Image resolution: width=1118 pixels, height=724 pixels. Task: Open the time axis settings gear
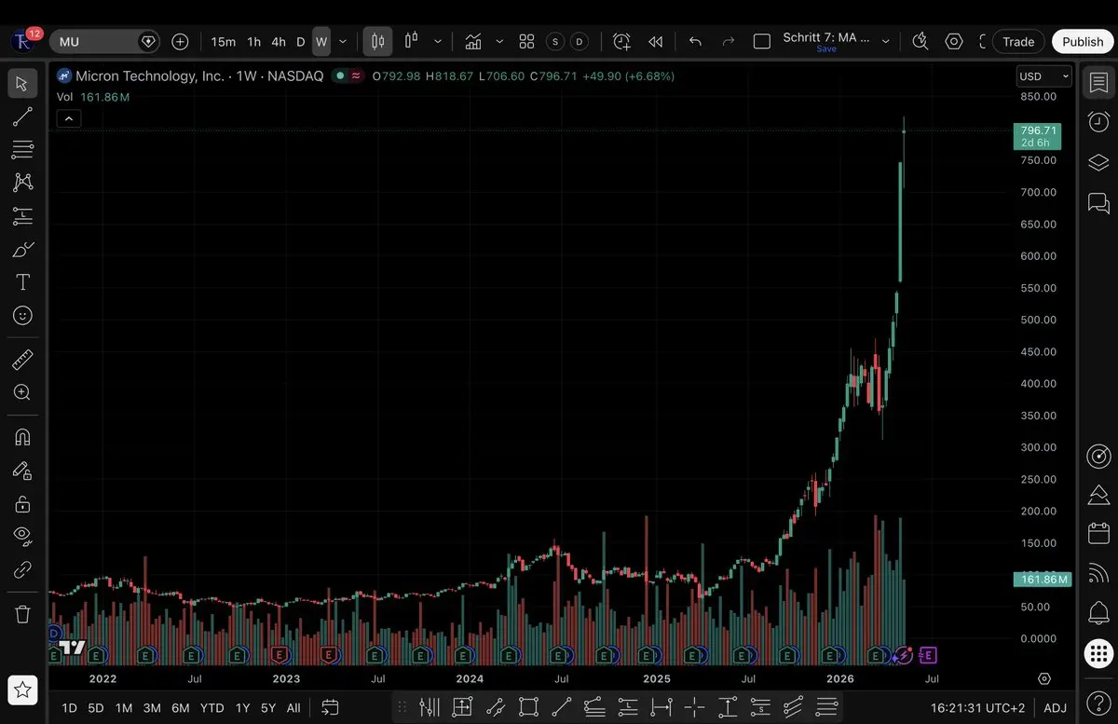point(1044,679)
